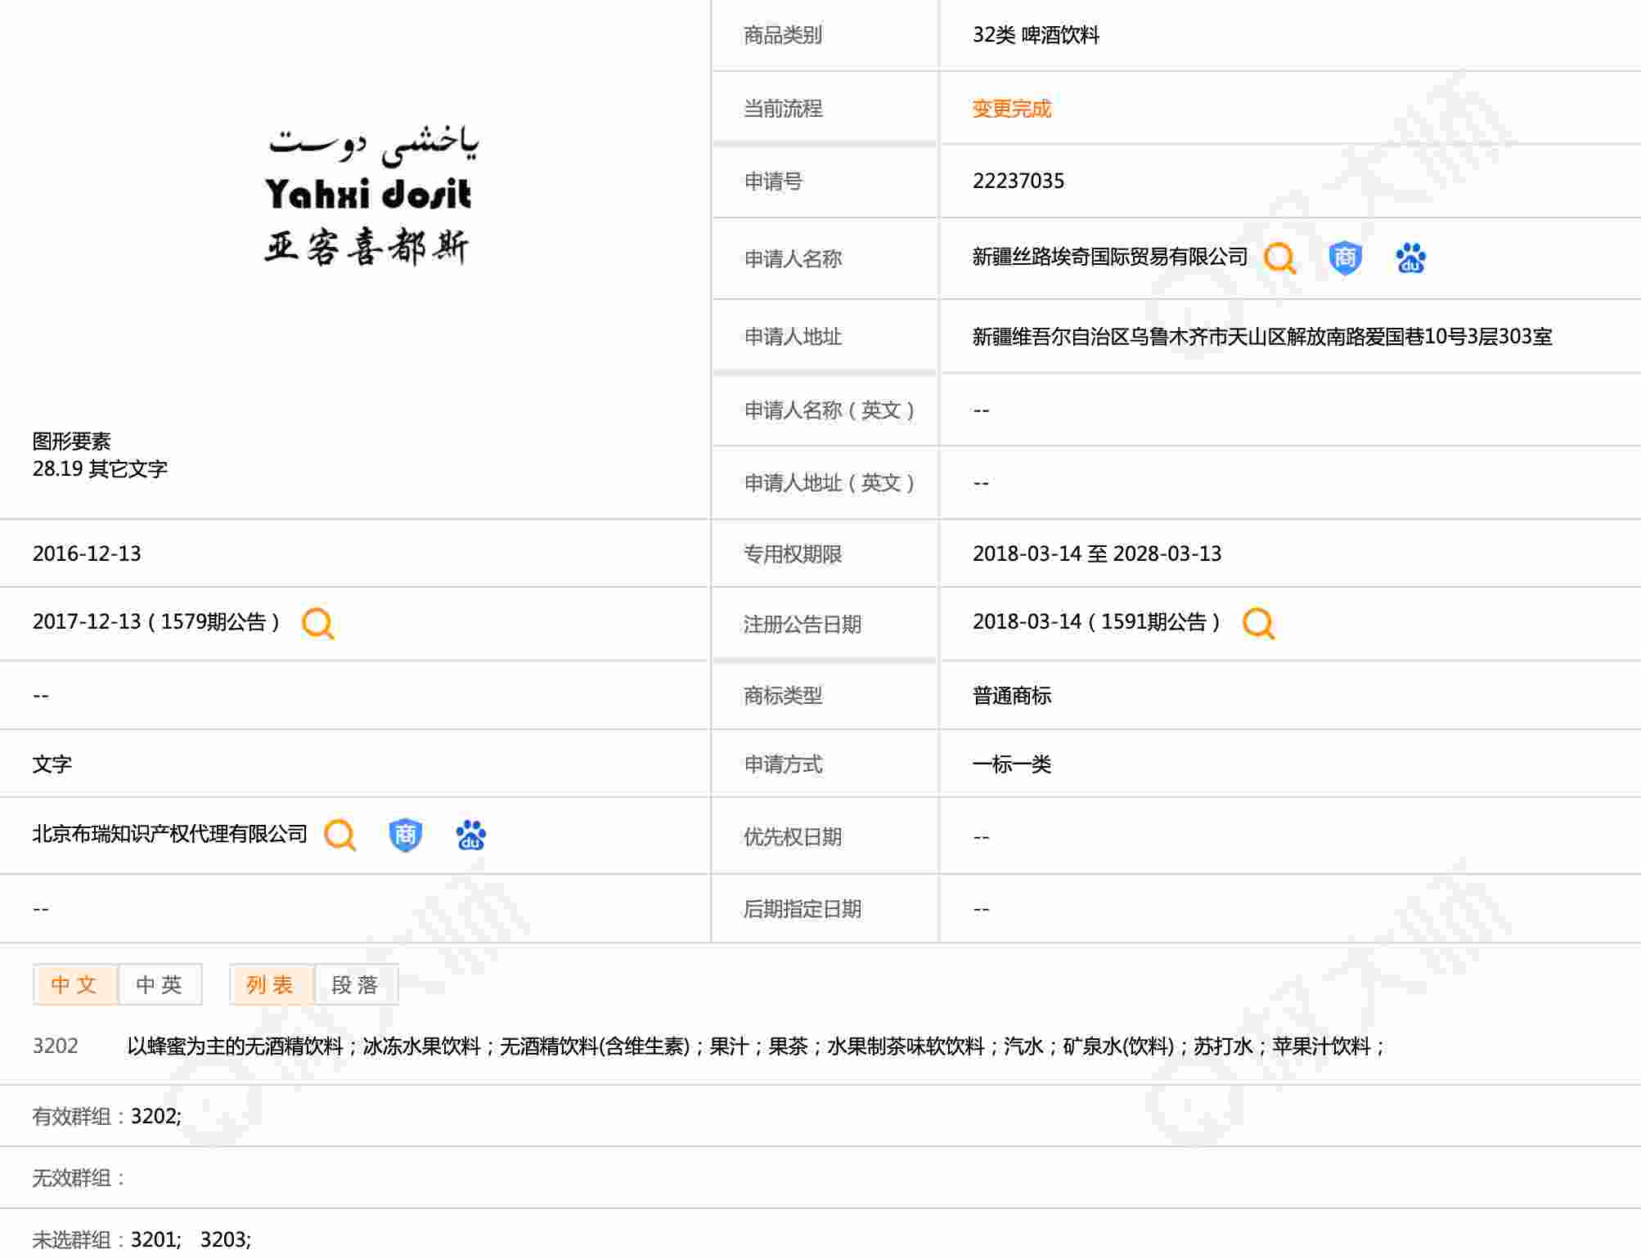
Task: Click application number 22237035
Action: point(1018,181)
